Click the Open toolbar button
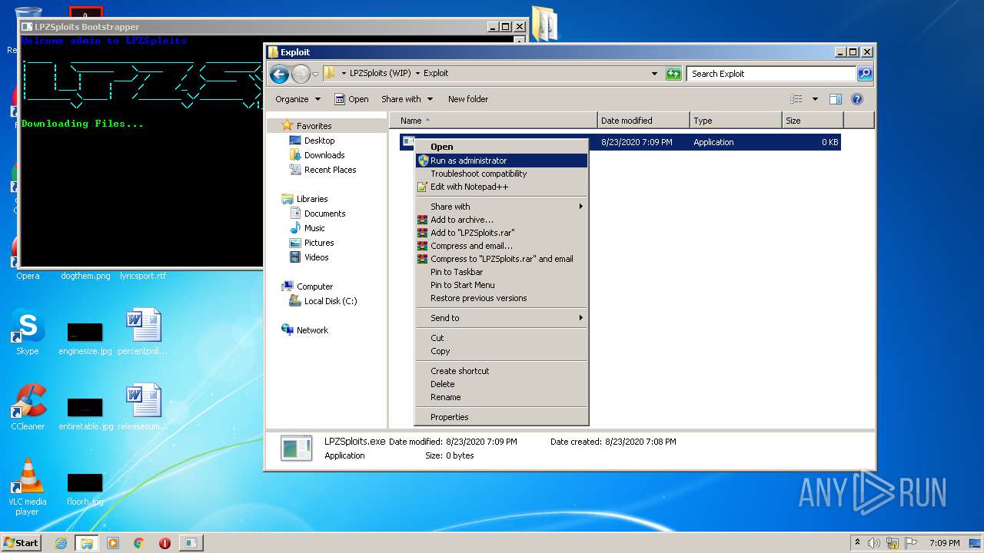The height and width of the screenshot is (553, 984). click(x=351, y=99)
